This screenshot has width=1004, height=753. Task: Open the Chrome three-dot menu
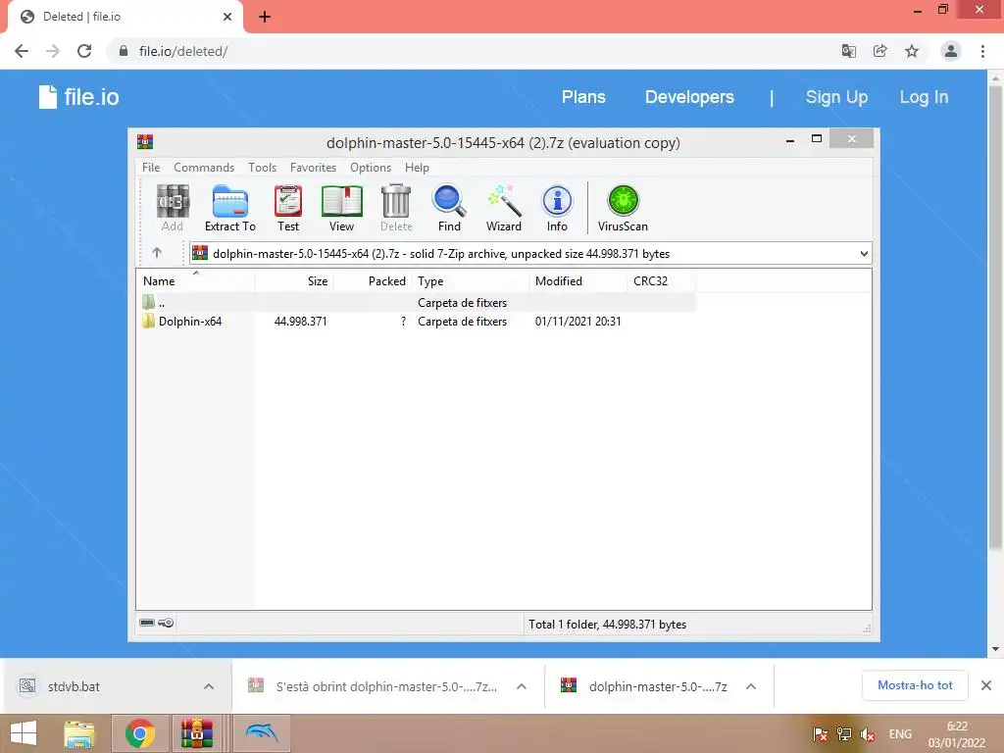tap(982, 51)
